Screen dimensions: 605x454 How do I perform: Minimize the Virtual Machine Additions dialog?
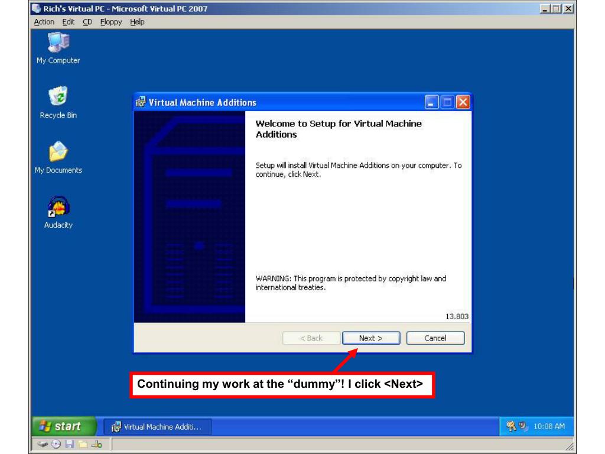432,102
